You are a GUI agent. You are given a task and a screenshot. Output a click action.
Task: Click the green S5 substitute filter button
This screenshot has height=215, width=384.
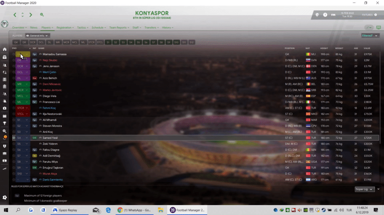(138, 42)
